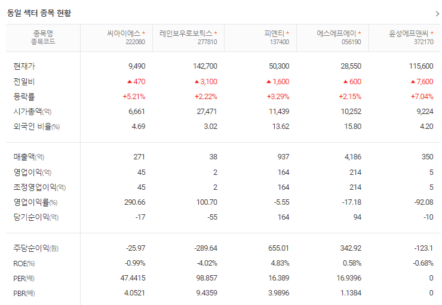Click the 영업이익(억) row label
Image resolution: width=442 pixels, height=305 pixels.
[32, 172]
